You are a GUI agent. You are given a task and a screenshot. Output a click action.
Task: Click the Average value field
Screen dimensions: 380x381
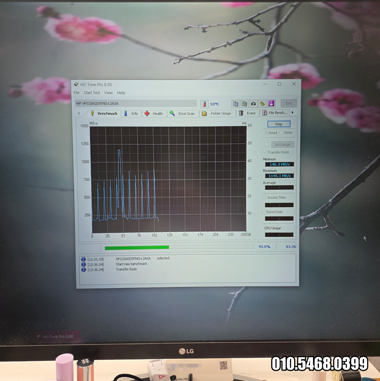(x=279, y=188)
